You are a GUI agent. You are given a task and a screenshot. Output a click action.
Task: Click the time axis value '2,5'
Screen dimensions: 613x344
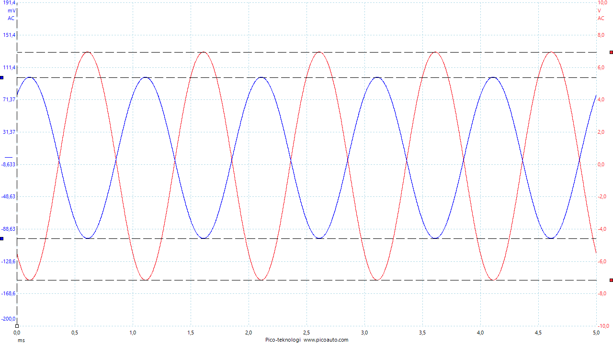coord(306,332)
